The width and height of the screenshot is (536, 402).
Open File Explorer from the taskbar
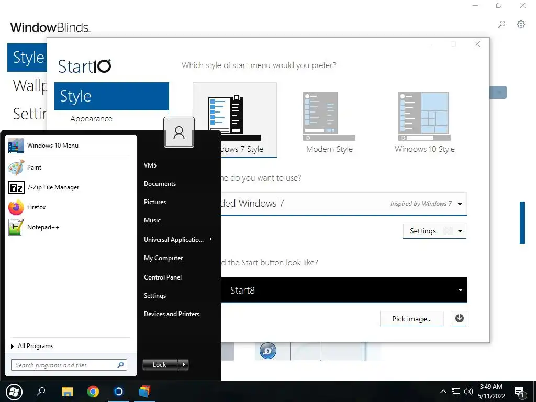[x=68, y=392]
